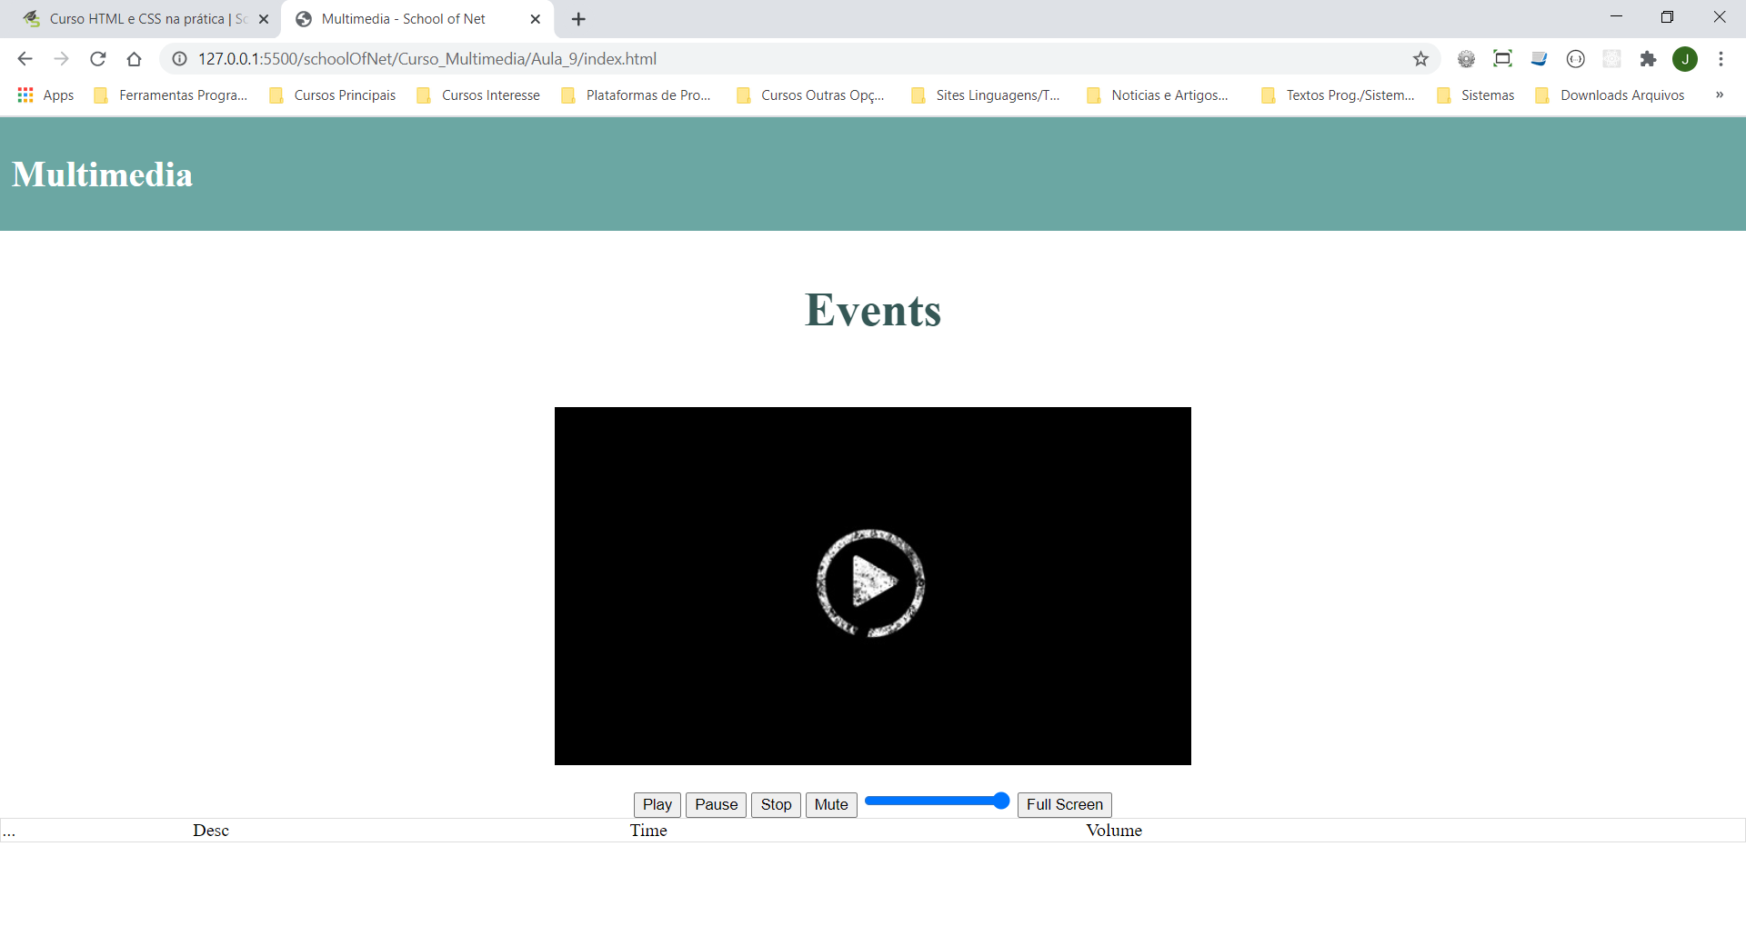Click the Time table header

648,831
